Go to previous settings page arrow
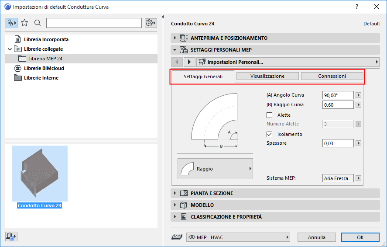The image size is (387, 247). point(177,62)
